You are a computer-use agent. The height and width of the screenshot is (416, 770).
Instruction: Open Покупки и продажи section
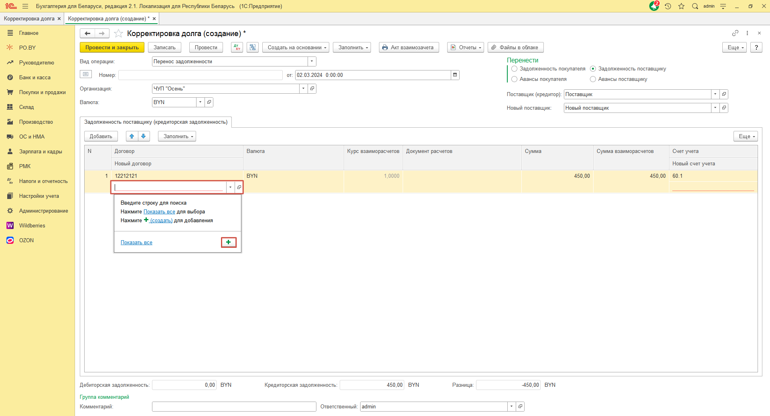[x=43, y=92]
